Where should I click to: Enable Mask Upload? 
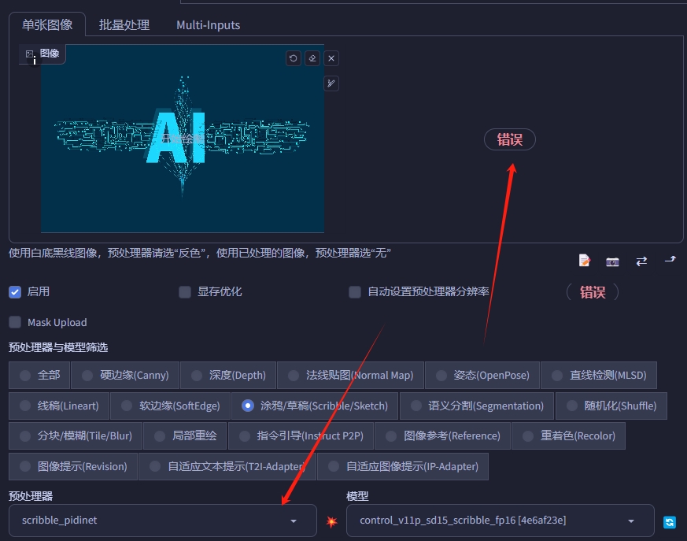click(13, 322)
